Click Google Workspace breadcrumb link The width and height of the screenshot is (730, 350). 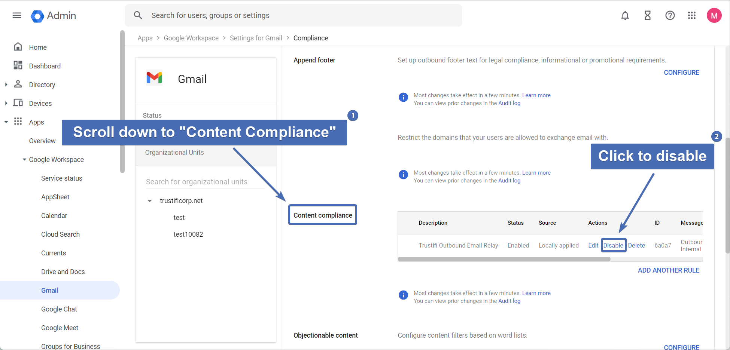(x=191, y=38)
